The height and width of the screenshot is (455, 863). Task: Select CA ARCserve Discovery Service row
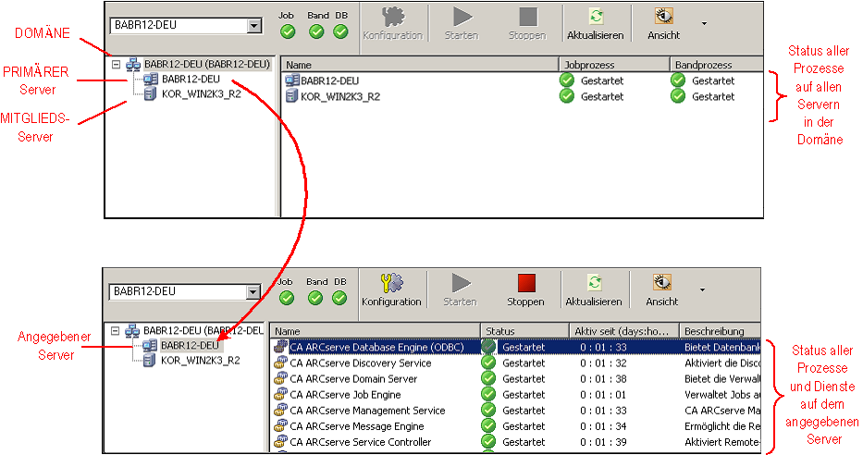(x=516, y=363)
